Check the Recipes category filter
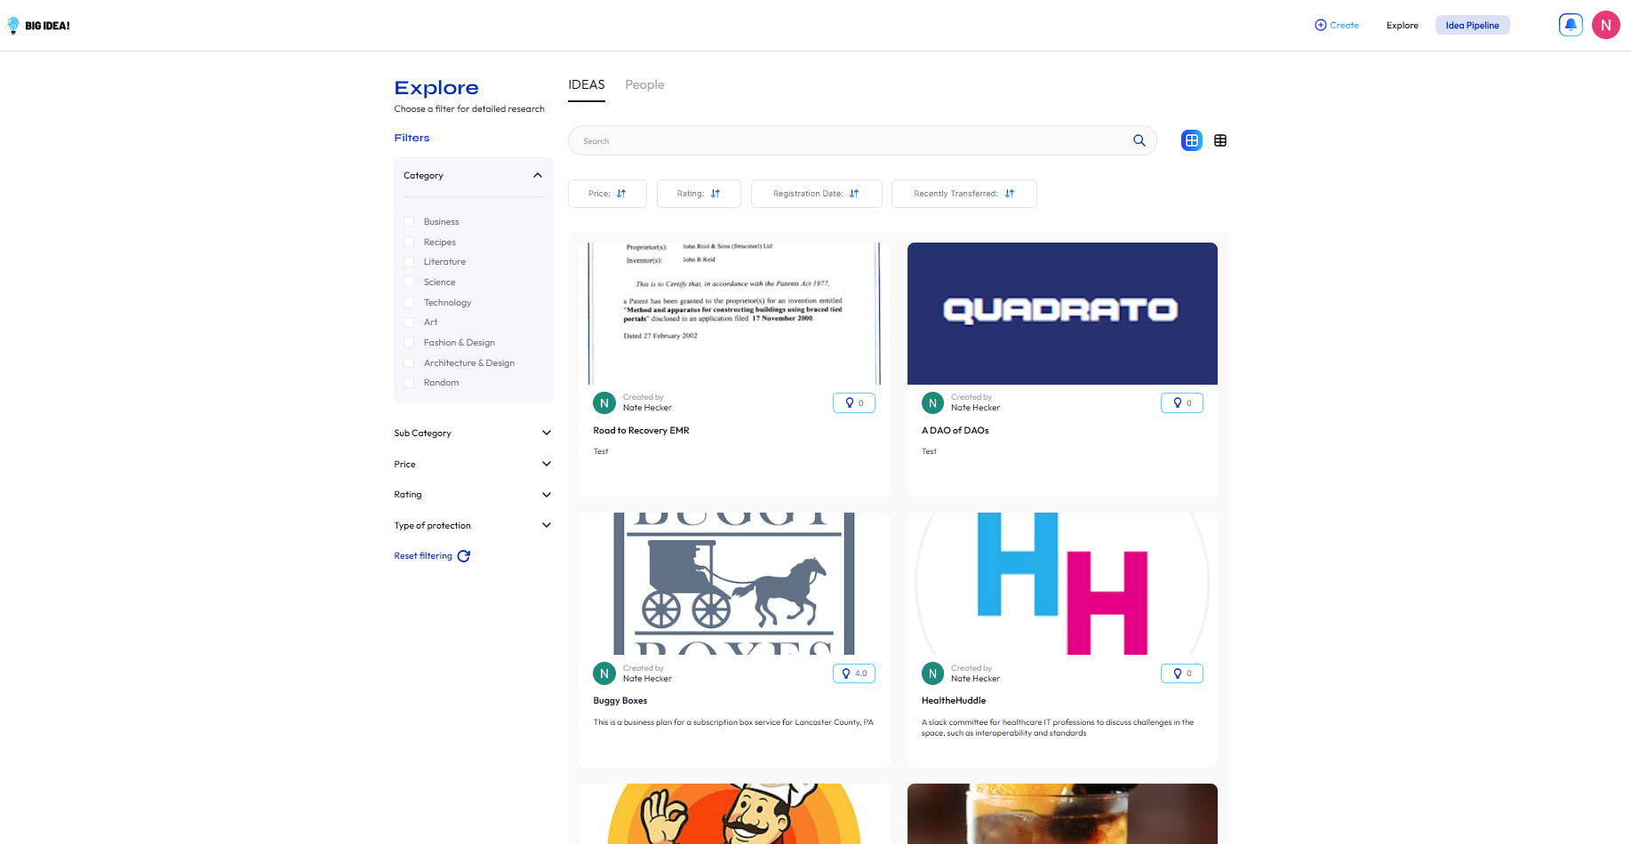Viewport: 1631px width, 844px height. 409,242
